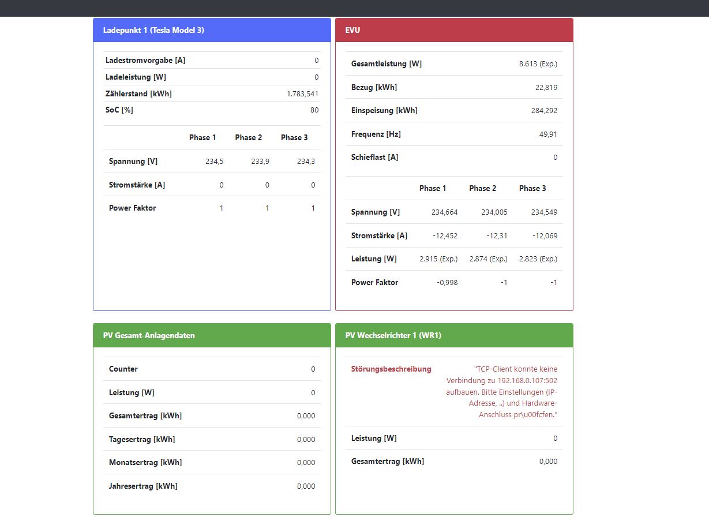The height and width of the screenshot is (517, 709).
Task: Click Phase 2 column header in EVU table
Action: tap(483, 188)
